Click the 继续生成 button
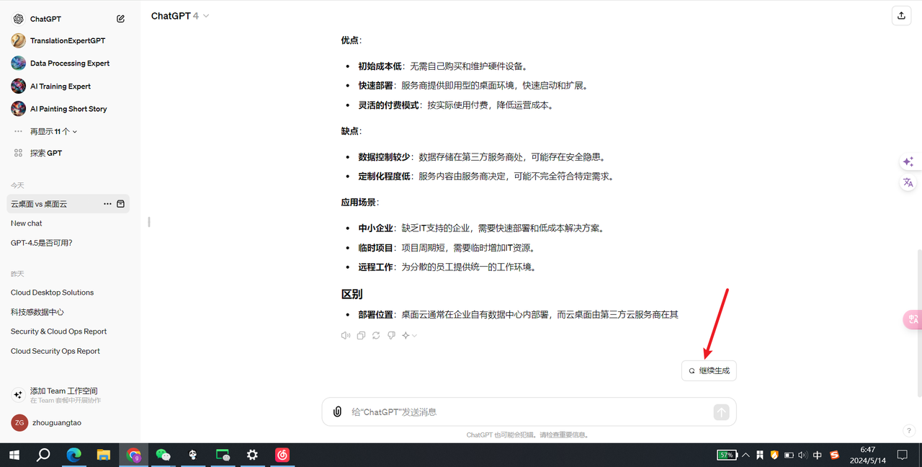Screen dimensions: 922x467 coord(709,370)
